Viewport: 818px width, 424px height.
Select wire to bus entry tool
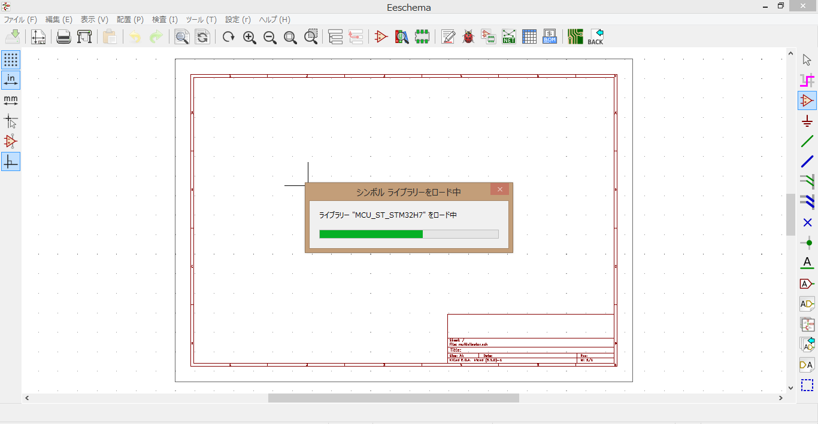tap(807, 182)
